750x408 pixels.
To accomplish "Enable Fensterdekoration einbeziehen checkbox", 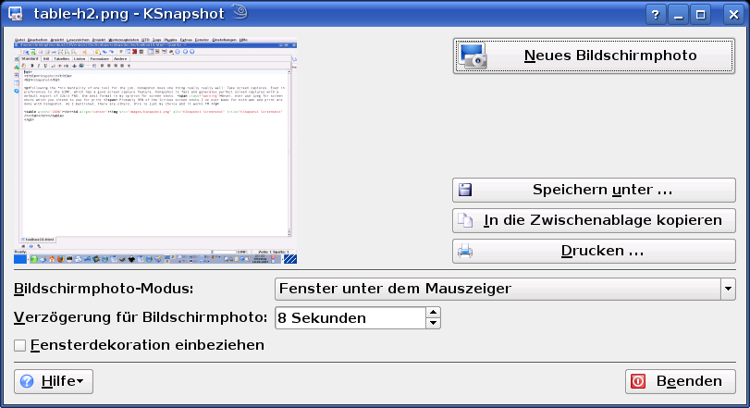I will pos(20,345).
